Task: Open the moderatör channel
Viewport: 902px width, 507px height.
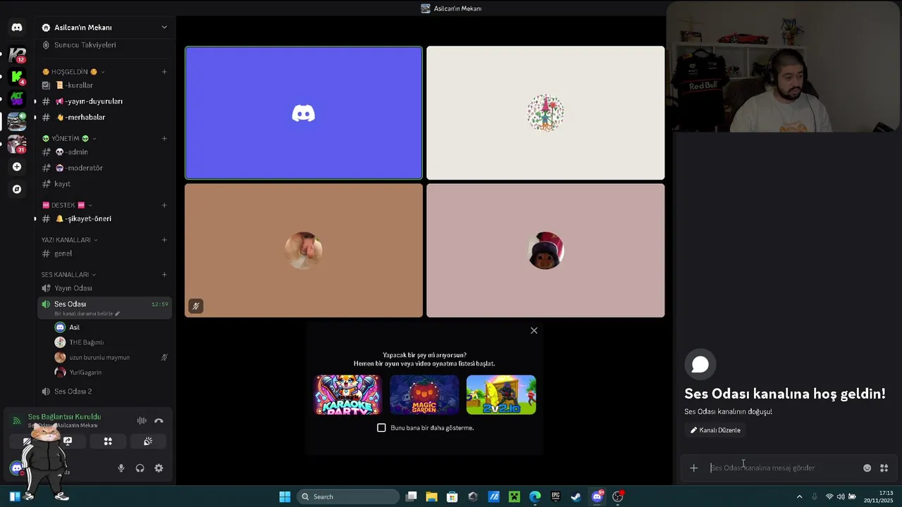Action: coord(104,168)
